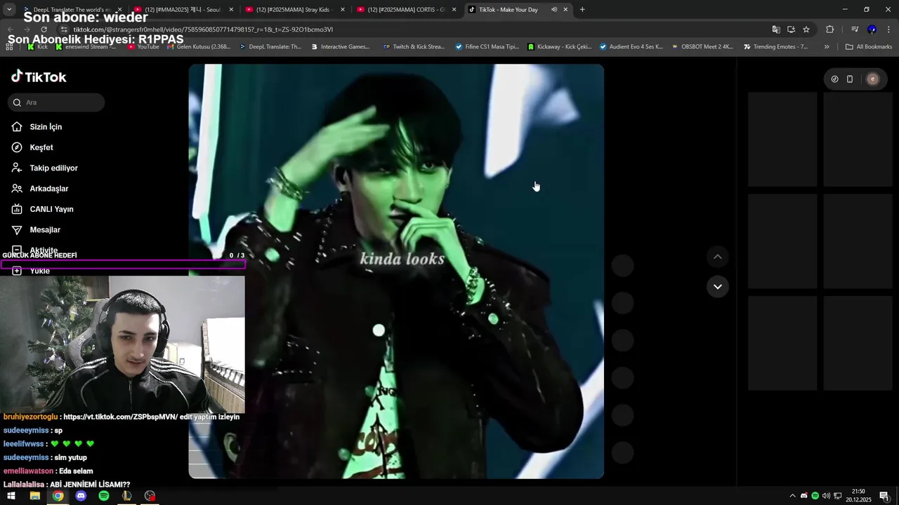This screenshot has width=899, height=505.
Task: Expand the hidden bookmarks chevron
Action: click(827, 47)
